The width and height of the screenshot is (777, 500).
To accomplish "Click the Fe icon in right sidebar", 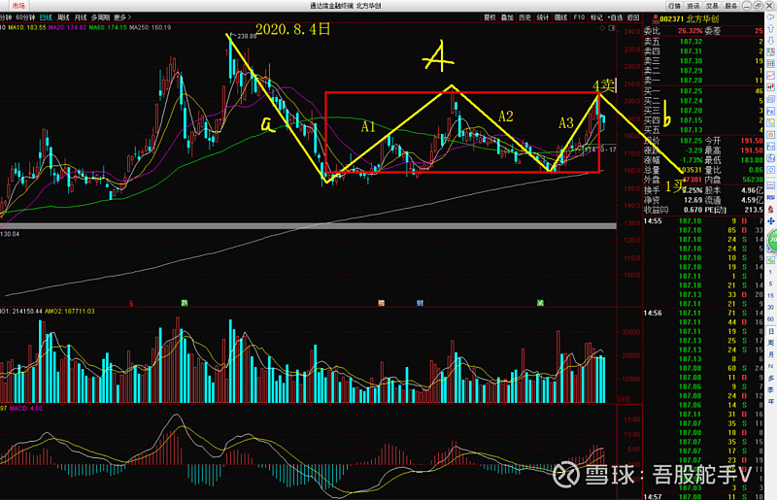I will (770, 111).
